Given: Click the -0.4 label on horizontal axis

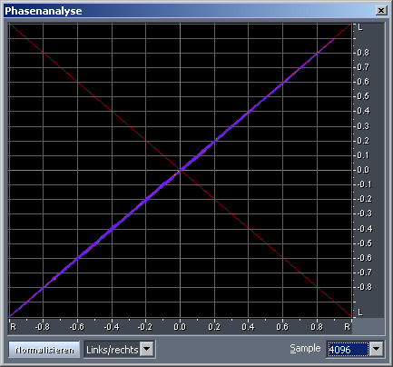Looking at the screenshot, I should 112,327.
